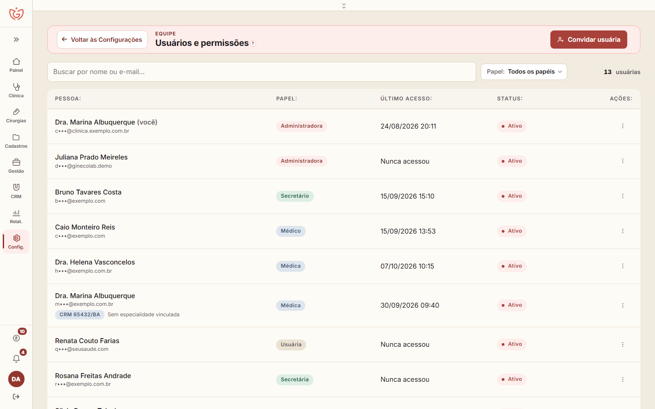The width and height of the screenshot is (655, 409).
Task: Click the Médica badge for Dra. Helena Vasconcelos
Action: click(x=291, y=266)
